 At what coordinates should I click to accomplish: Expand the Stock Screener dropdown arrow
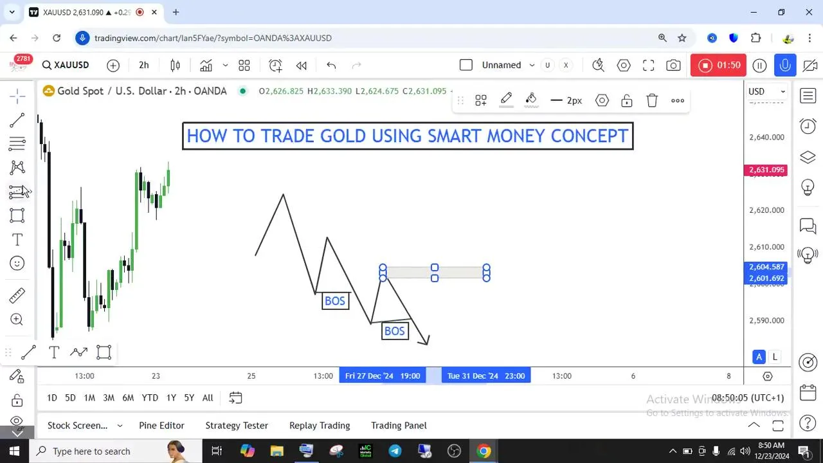120,426
